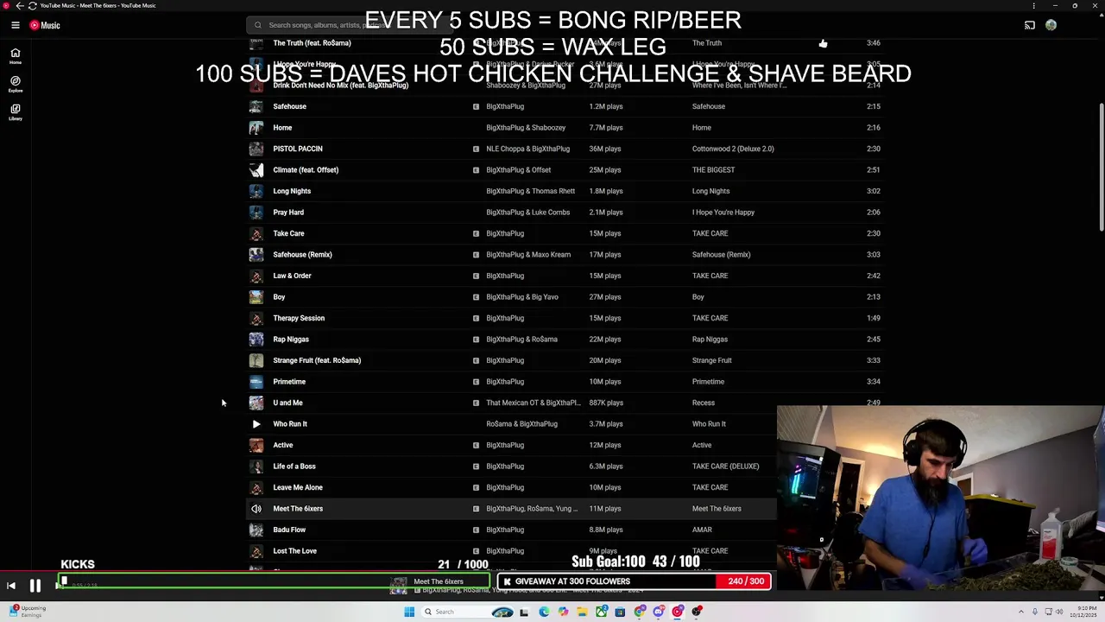
Task: Open album Cottonwood 2 (Deluxe 2.0)
Action: 733,149
